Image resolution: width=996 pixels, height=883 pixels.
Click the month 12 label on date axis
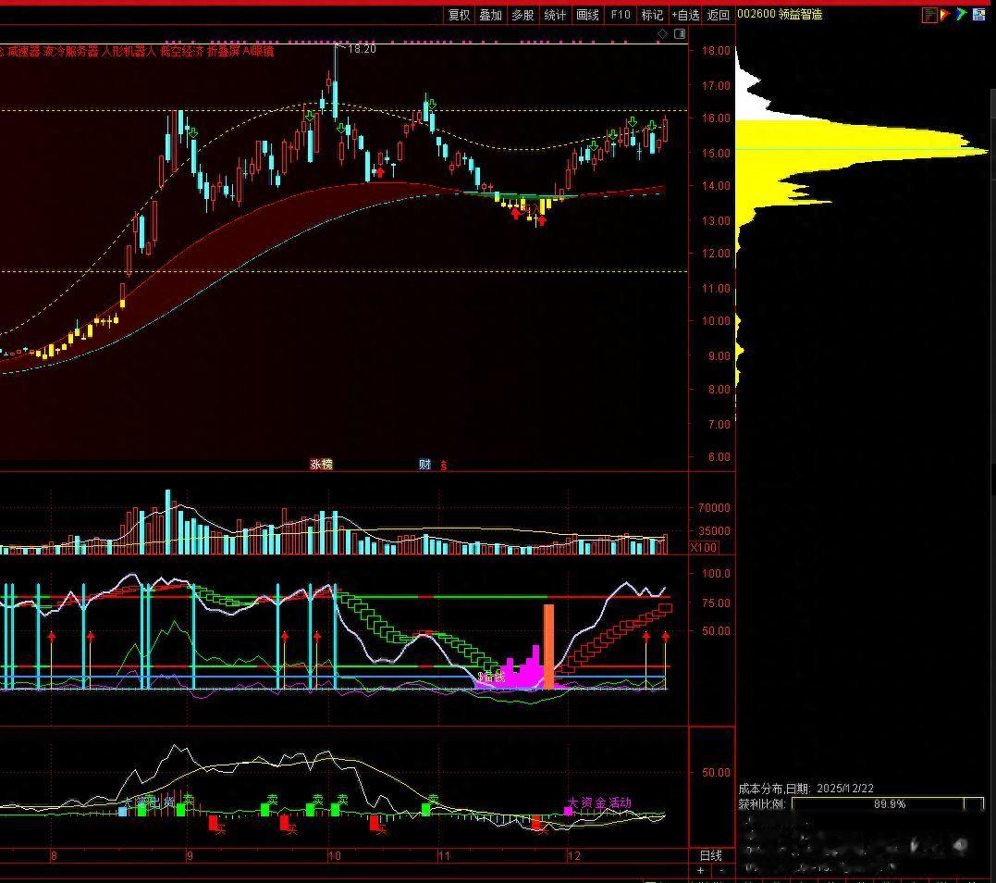pos(573,855)
